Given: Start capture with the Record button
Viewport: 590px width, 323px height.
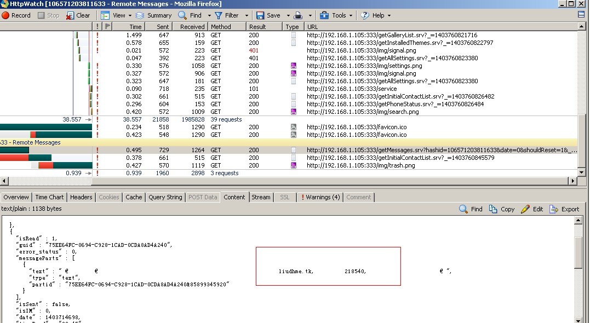Looking at the screenshot, I should [16, 15].
